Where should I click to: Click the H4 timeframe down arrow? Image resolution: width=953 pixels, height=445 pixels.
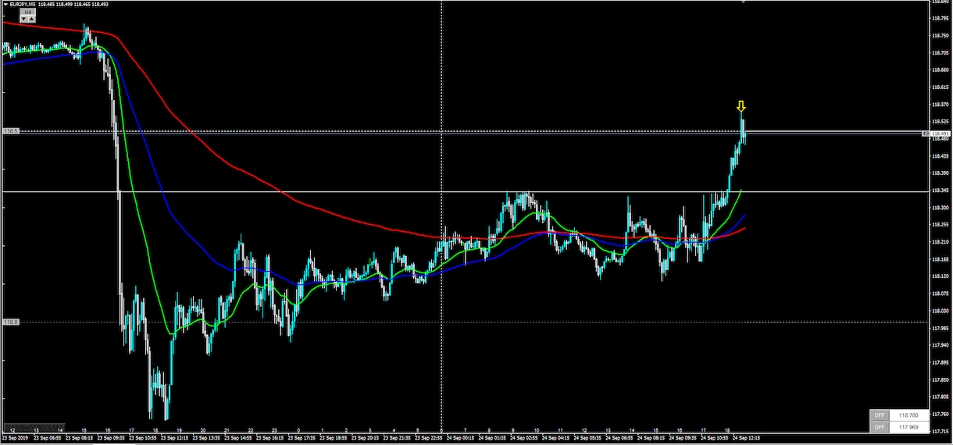(x=23, y=19)
